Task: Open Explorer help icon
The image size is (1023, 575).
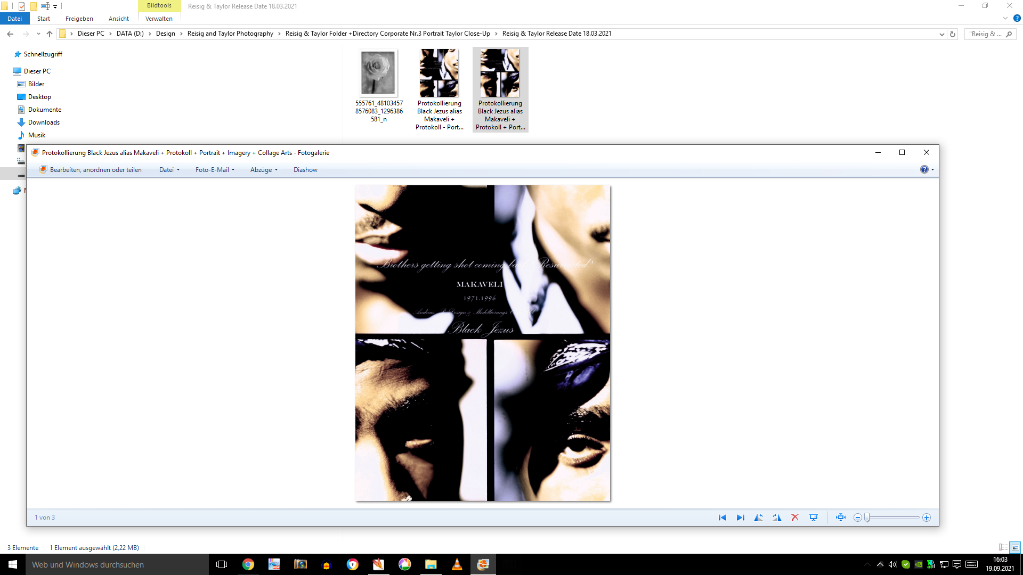Action: 1017,18
